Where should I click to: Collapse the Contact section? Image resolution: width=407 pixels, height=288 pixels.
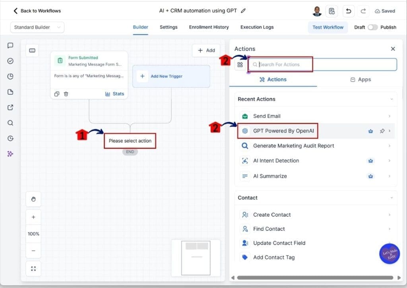pyautogui.click(x=391, y=198)
